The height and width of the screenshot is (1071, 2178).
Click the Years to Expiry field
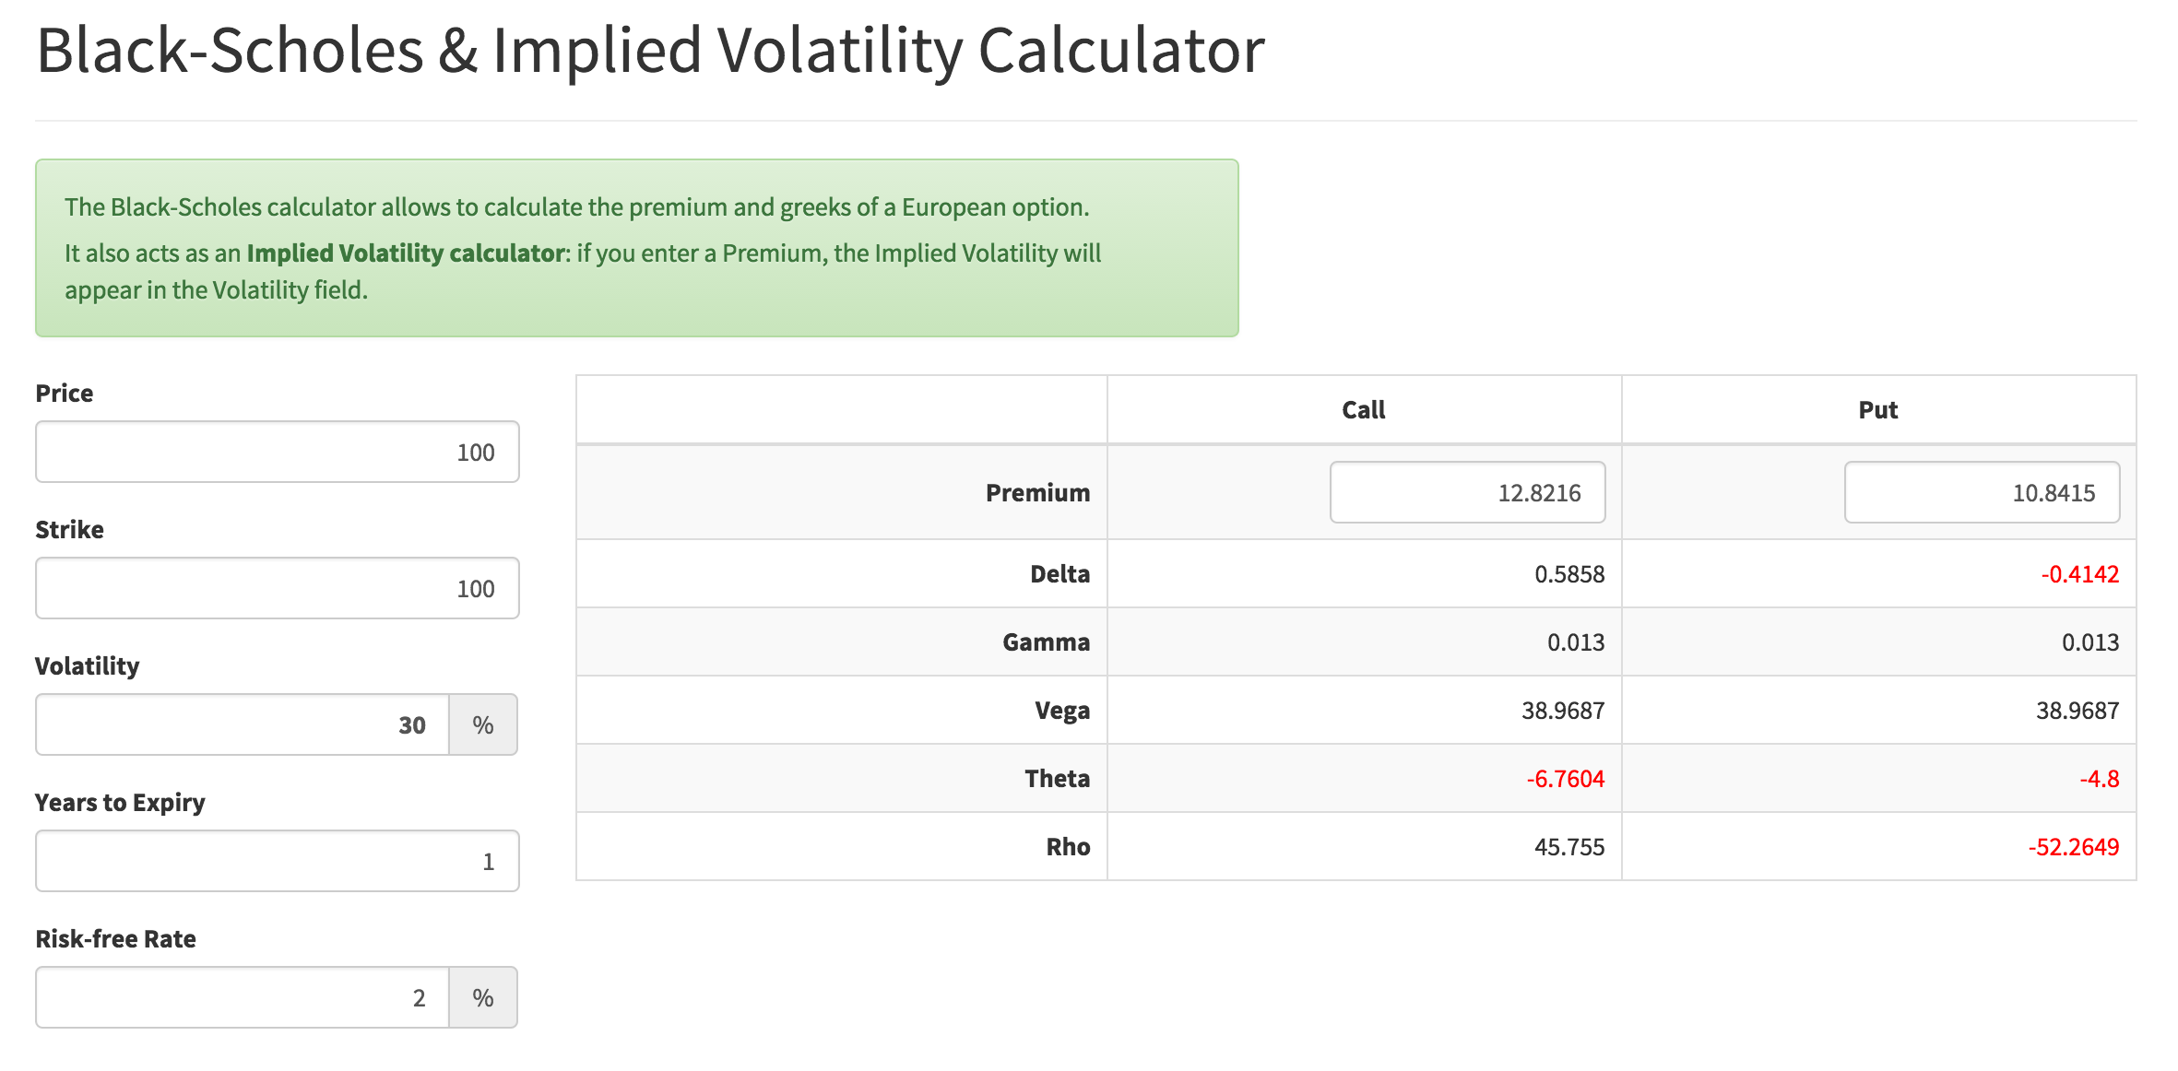tap(277, 861)
